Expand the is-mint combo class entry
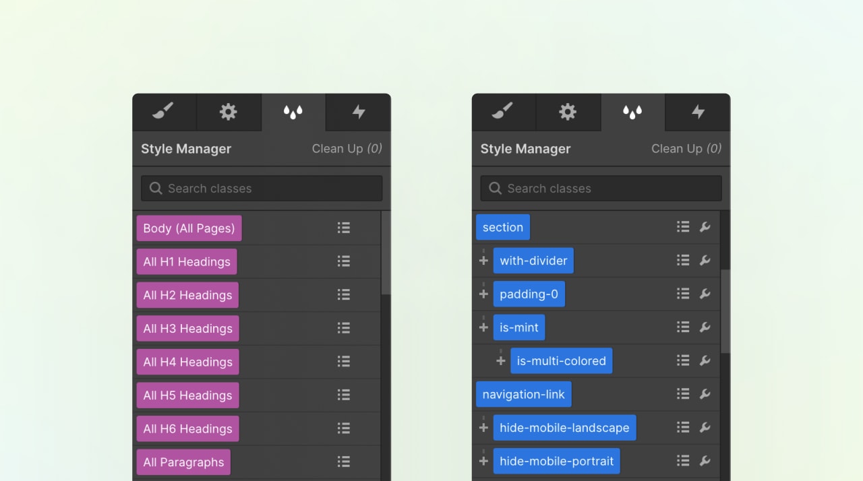 pyautogui.click(x=483, y=327)
